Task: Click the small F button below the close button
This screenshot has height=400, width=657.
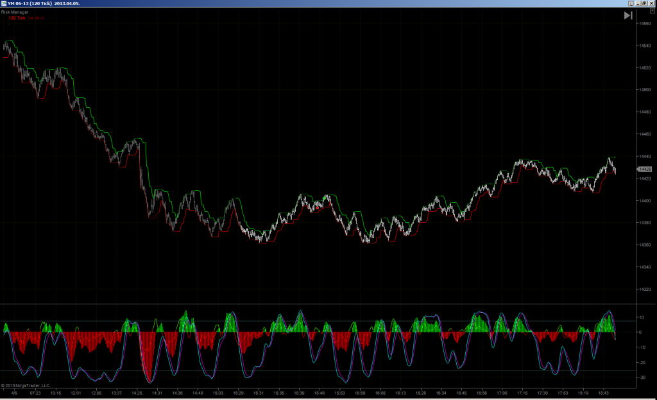Action: pos(653,11)
